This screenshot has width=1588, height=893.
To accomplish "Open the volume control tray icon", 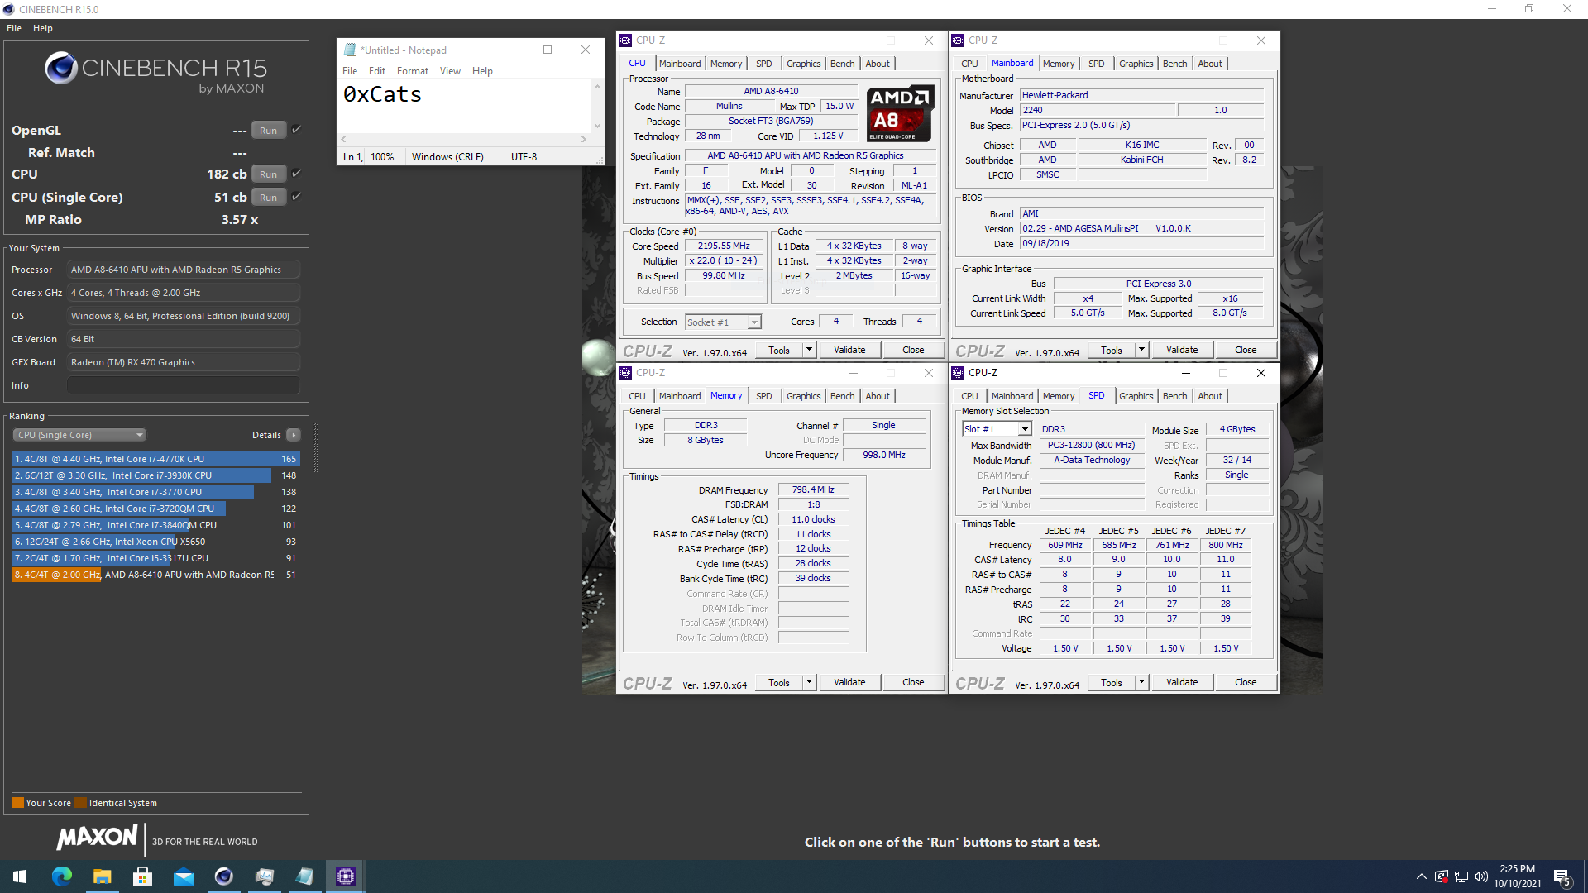I will click(x=1480, y=876).
